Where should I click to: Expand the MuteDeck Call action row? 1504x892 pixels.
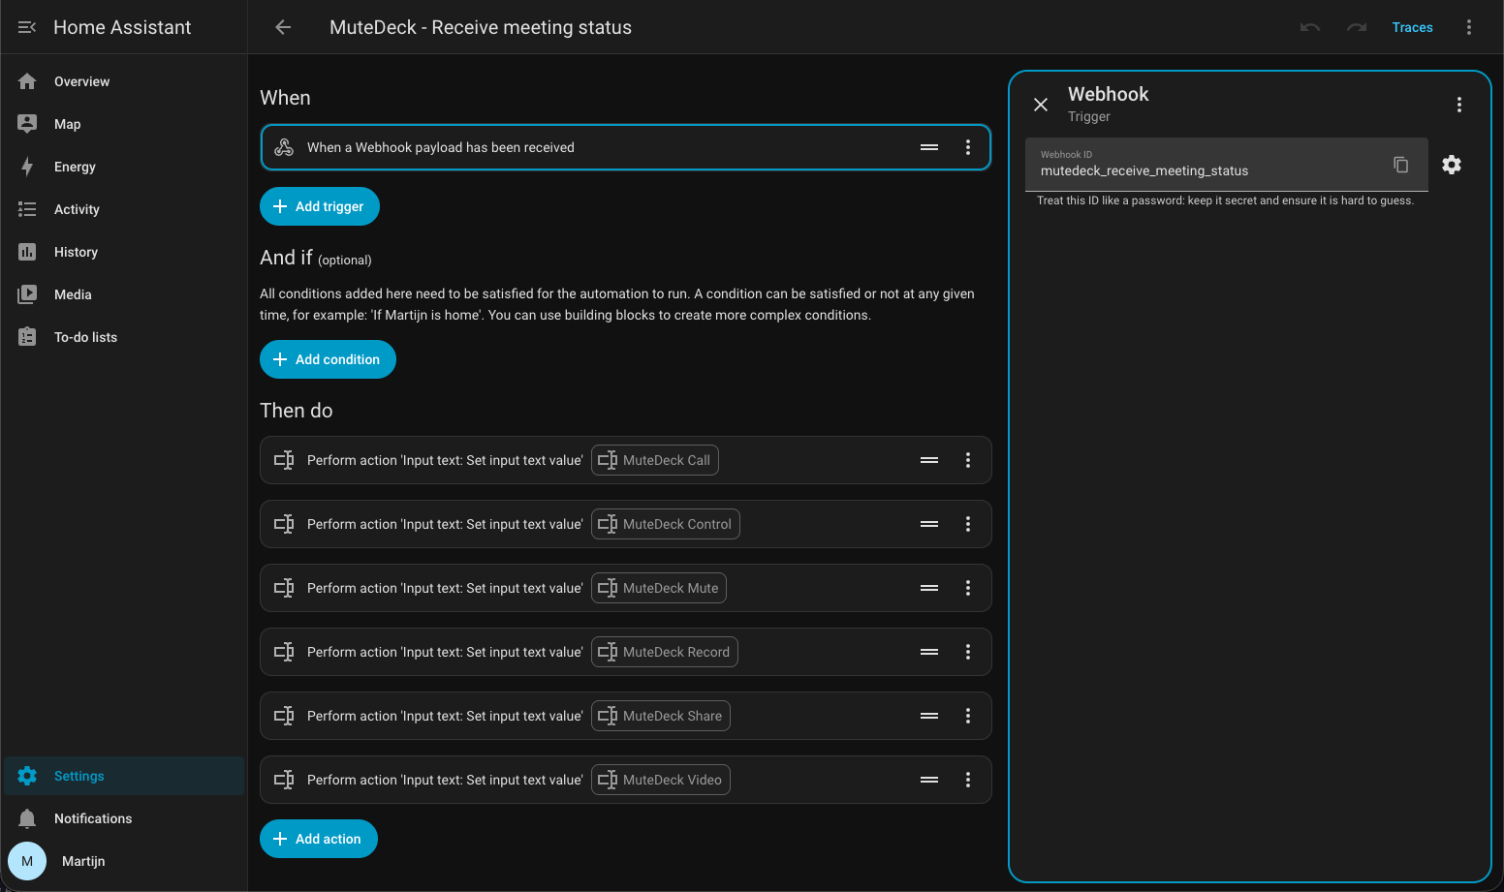626,460
